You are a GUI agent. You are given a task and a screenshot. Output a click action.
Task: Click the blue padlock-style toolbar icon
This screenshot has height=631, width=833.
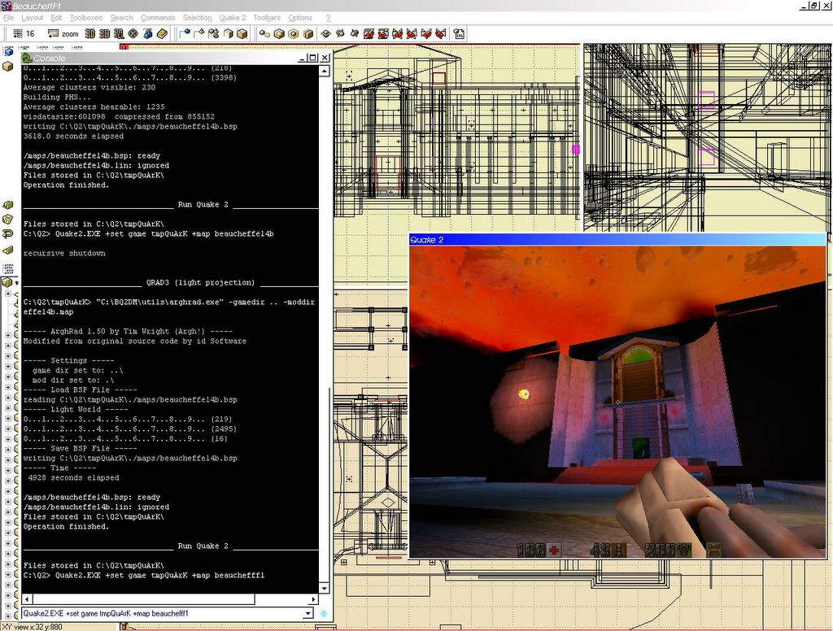pyautogui.click(x=148, y=33)
